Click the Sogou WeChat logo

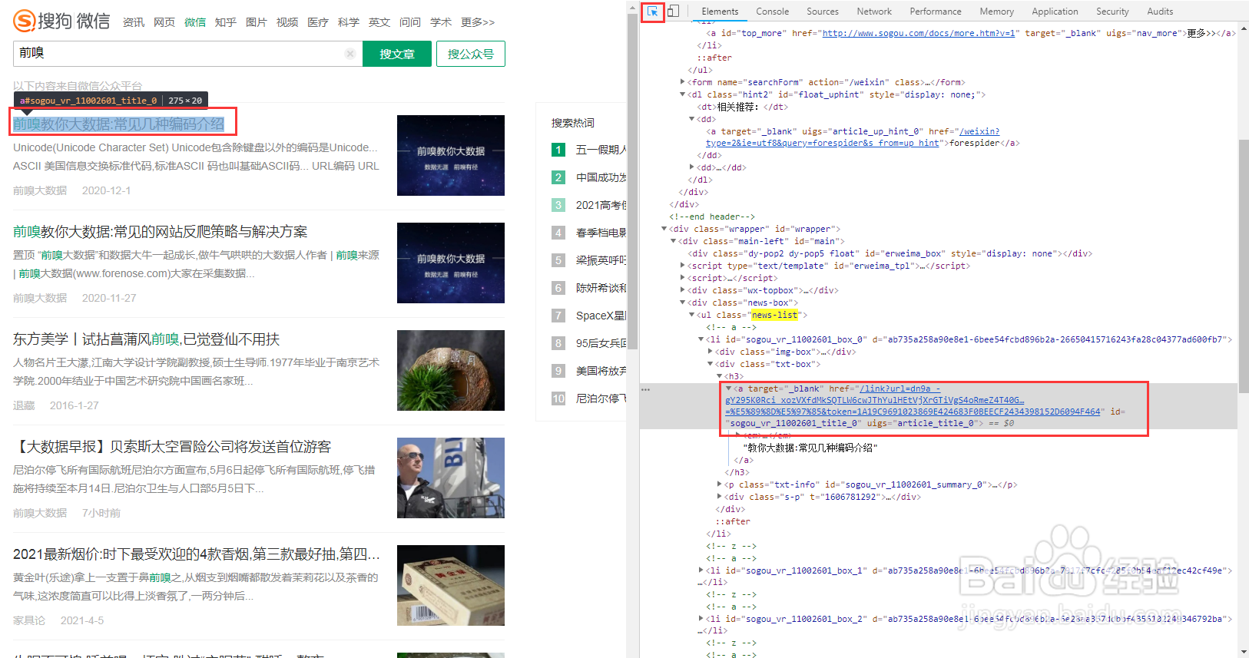[61, 21]
